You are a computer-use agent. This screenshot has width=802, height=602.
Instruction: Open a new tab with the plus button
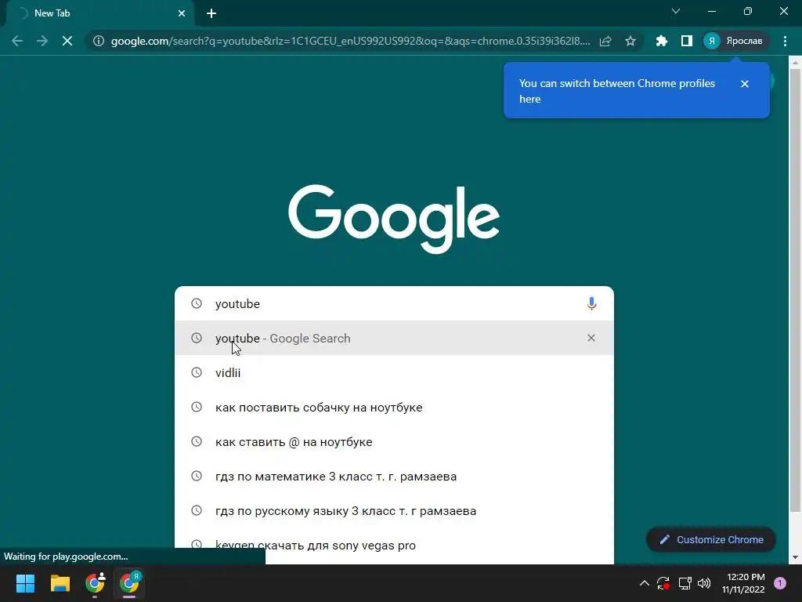point(211,13)
